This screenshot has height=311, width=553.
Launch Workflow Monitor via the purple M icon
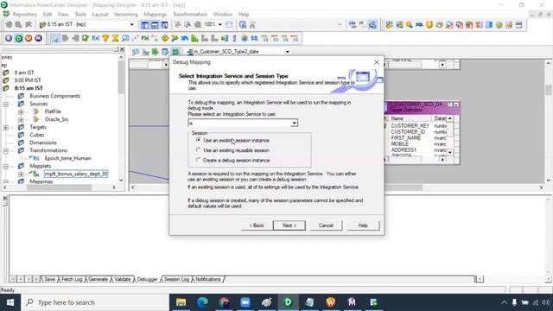pos(38,38)
